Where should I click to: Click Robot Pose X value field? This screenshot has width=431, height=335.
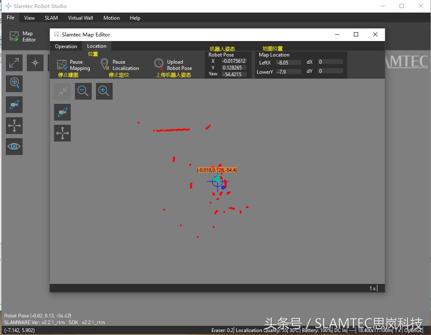point(234,61)
